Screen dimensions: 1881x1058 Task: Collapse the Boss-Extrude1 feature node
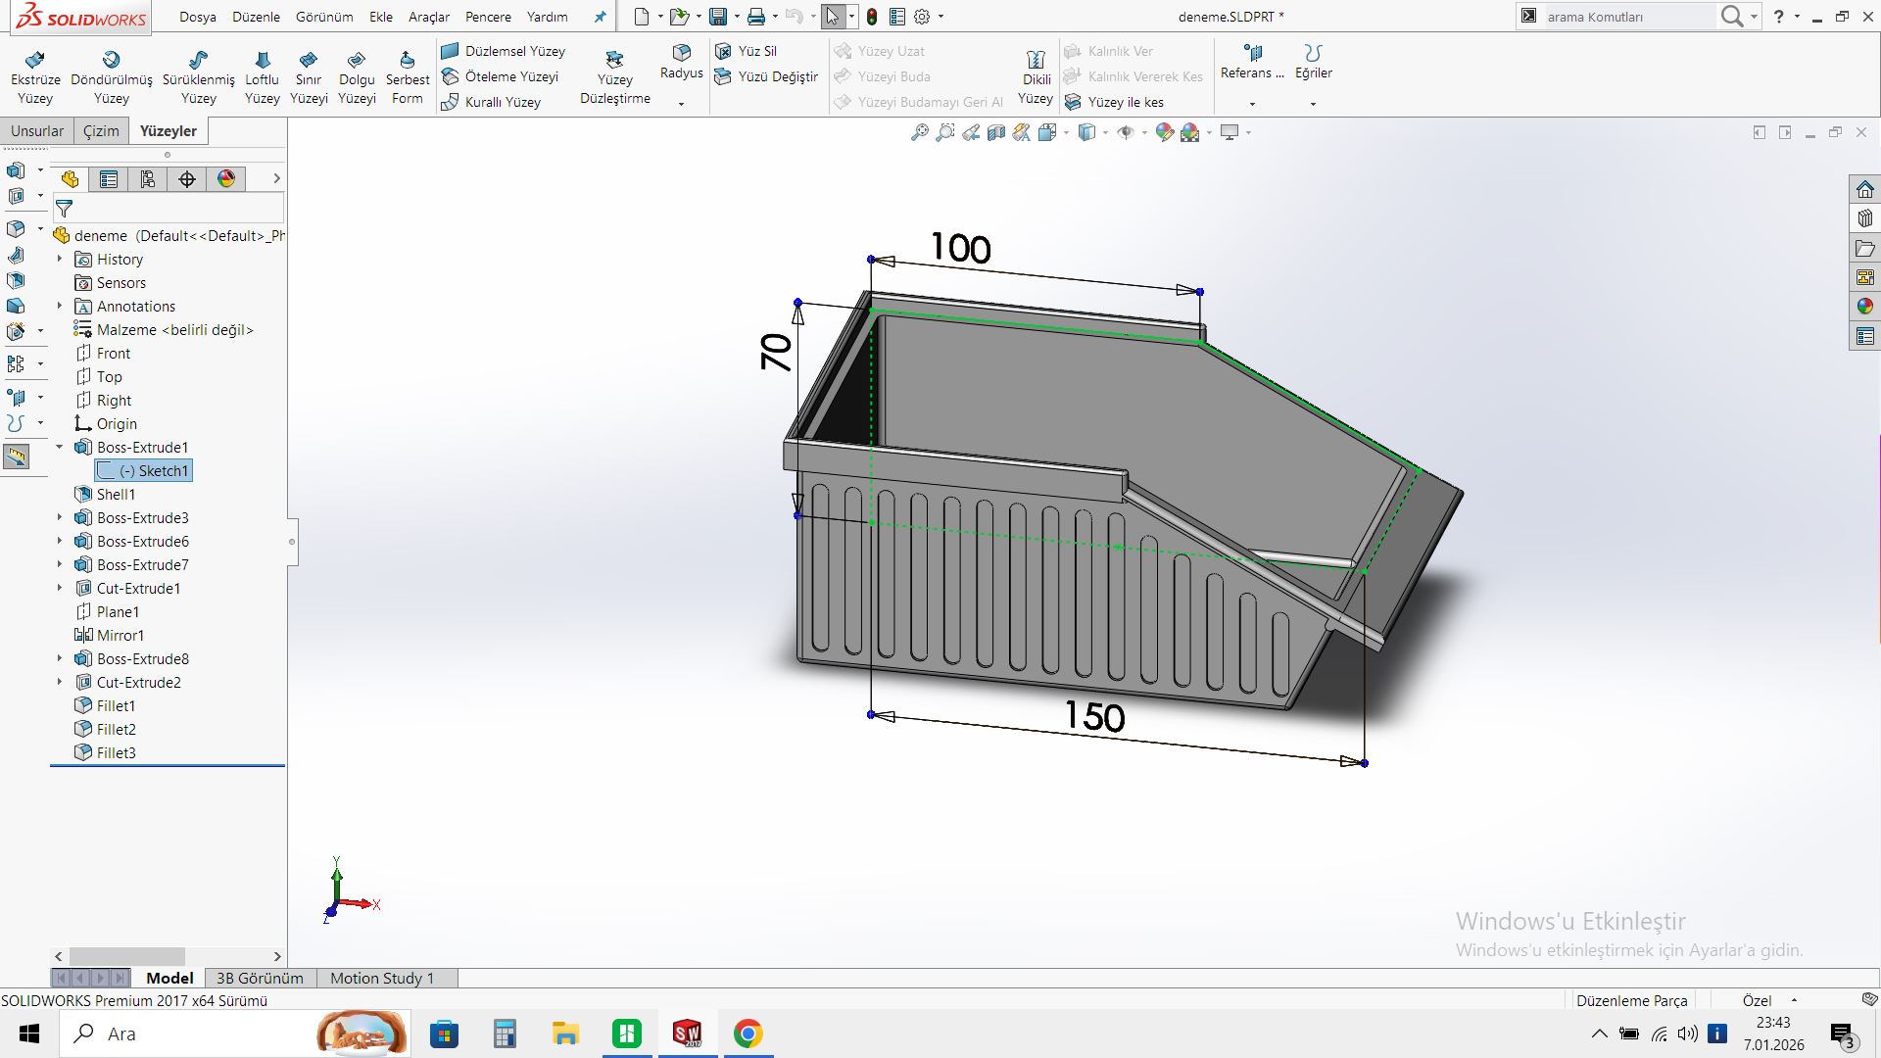pyautogui.click(x=59, y=448)
